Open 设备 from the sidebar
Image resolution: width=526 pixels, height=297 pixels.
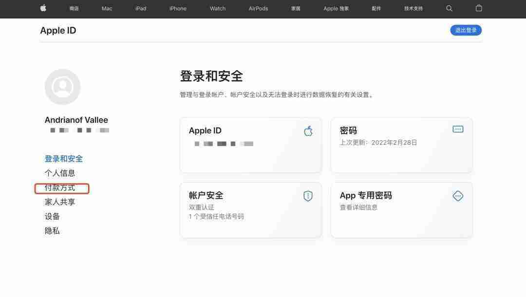click(52, 216)
